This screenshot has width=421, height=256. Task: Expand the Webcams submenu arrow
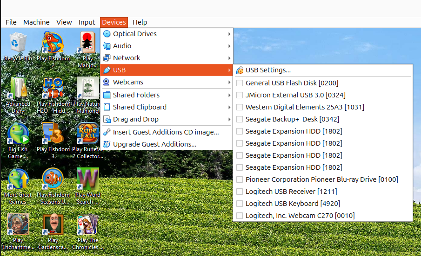[229, 82]
